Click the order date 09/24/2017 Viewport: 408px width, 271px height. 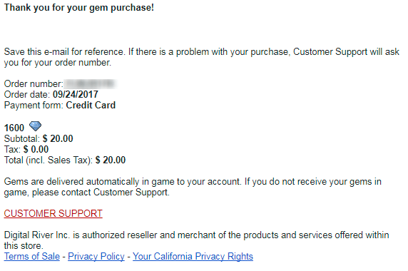76,94
